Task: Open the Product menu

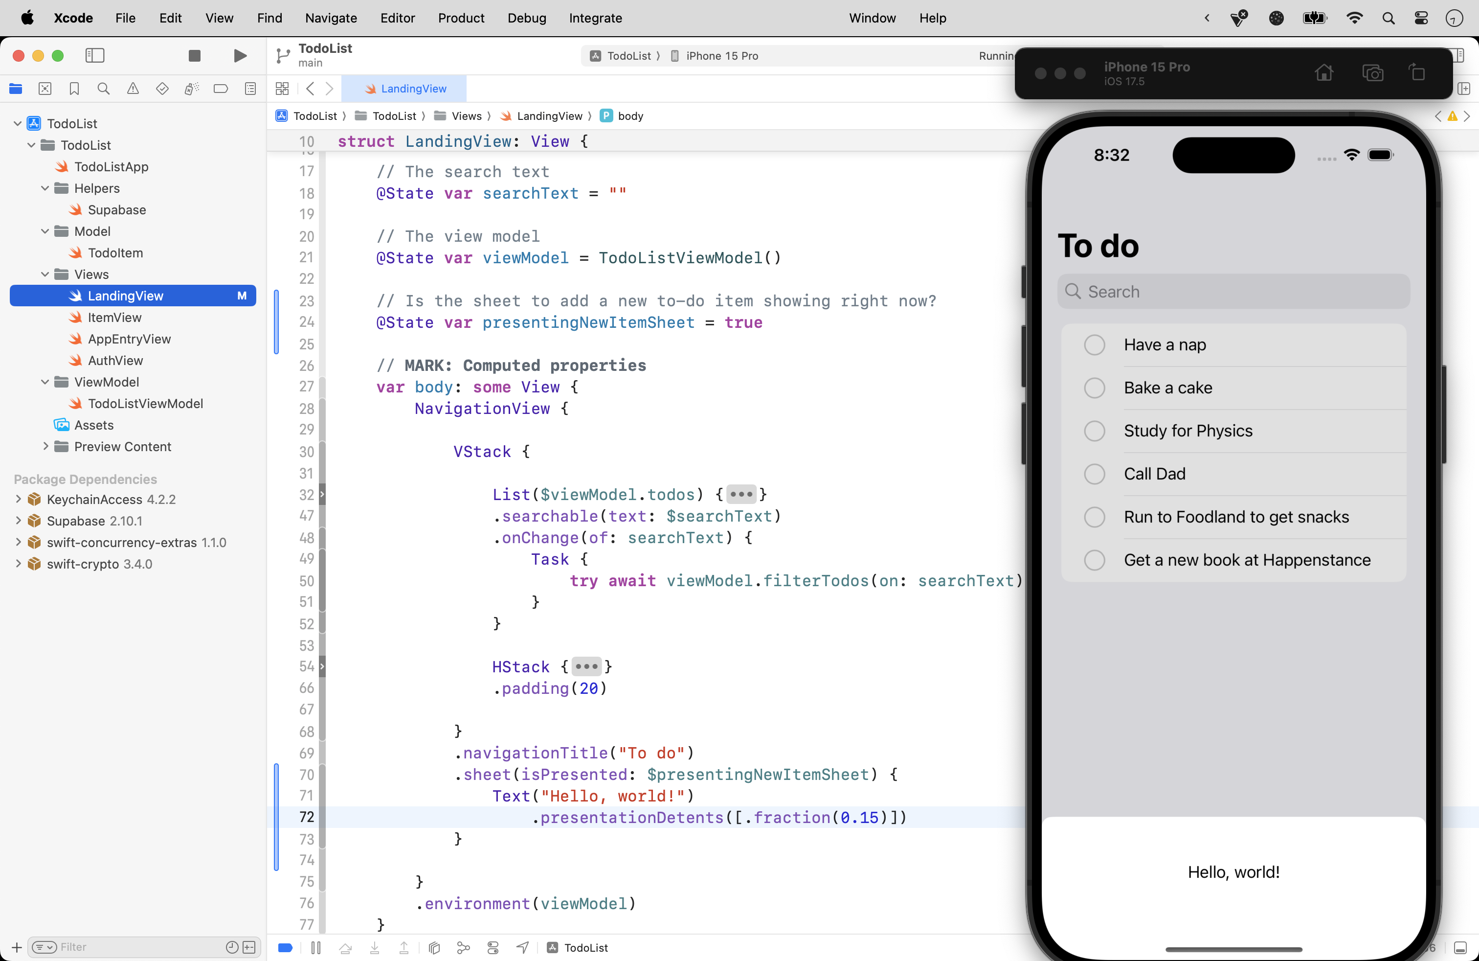Action: pos(461,18)
